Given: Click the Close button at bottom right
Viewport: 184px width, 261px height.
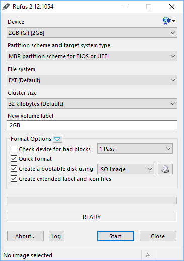Looking at the screenshot, I should [x=158, y=236].
